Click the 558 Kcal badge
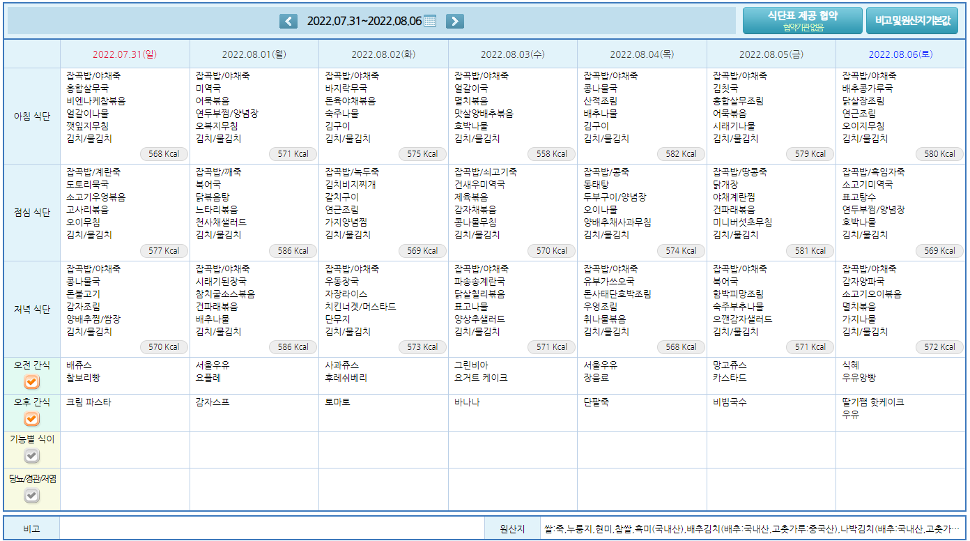This screenshot has height=541, width=970. click(x=551, y=154)
